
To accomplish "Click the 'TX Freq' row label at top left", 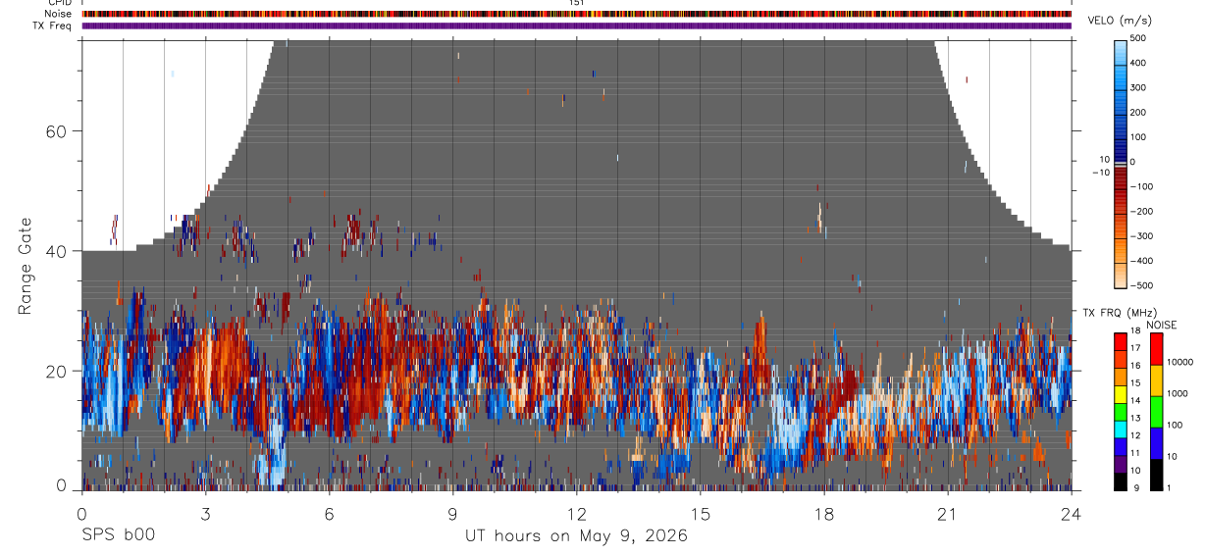I will [54, 25].
